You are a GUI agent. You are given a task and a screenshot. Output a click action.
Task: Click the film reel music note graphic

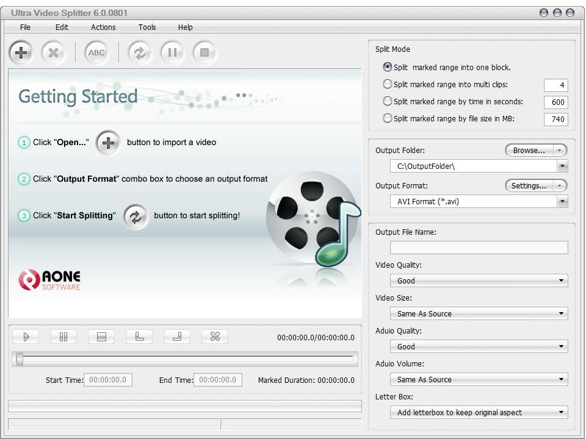[313, 220]
